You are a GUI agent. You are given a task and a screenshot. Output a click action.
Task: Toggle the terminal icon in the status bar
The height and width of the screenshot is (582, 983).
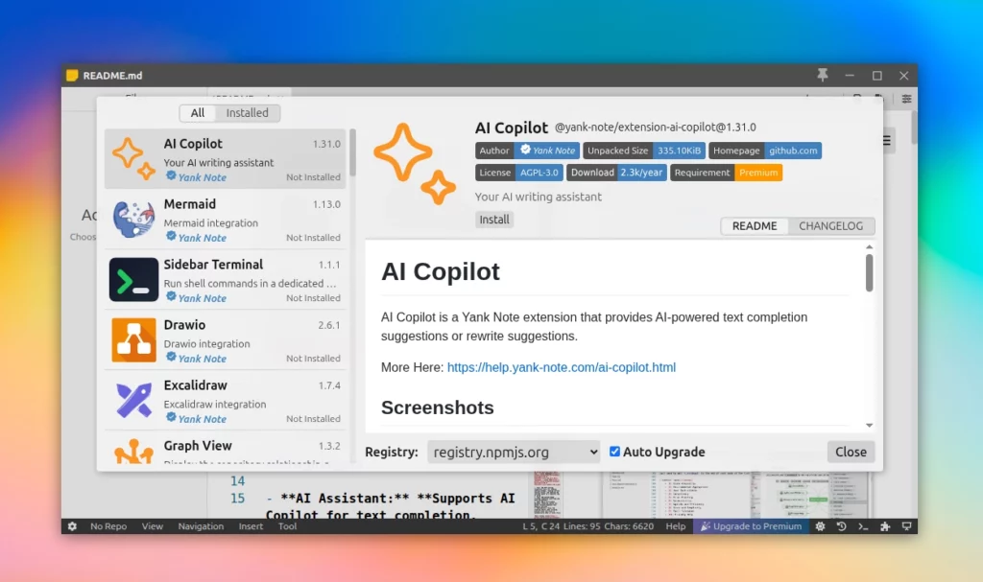pyautogui.click(x=863, y=526)
